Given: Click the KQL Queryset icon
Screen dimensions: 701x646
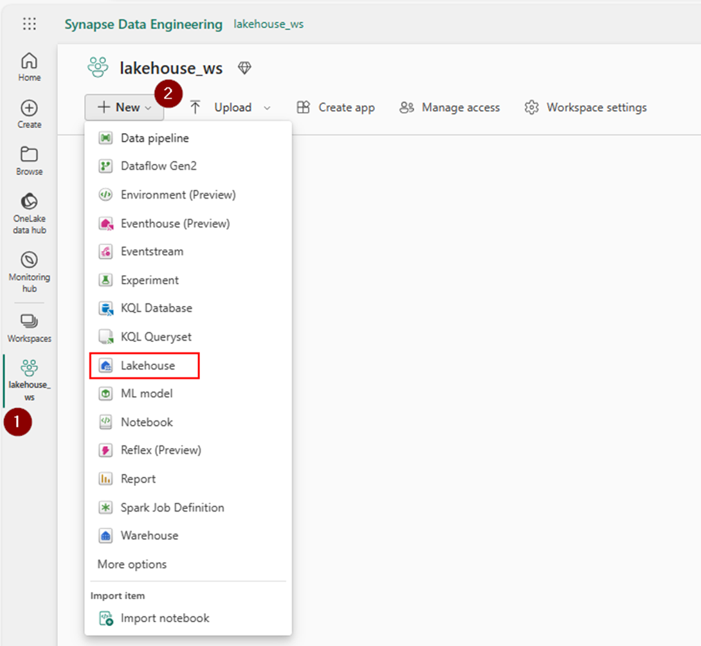Looking at the screenshot, I should 106,337.
